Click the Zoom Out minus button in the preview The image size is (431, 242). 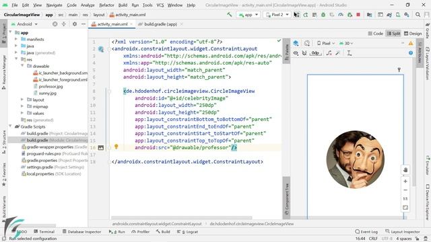pos(405,190)
